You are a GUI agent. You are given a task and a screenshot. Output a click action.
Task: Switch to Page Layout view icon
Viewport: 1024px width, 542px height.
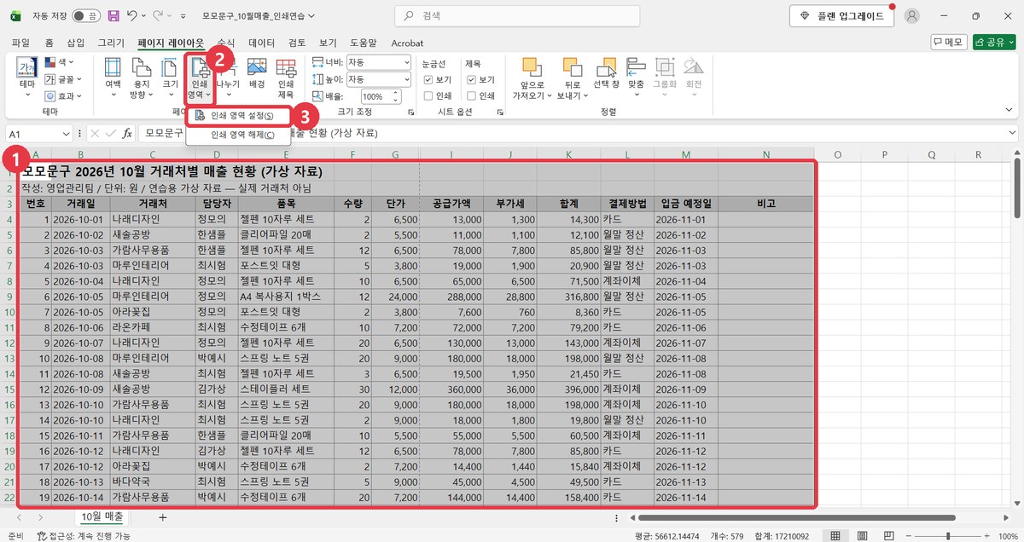coord(864,536)
